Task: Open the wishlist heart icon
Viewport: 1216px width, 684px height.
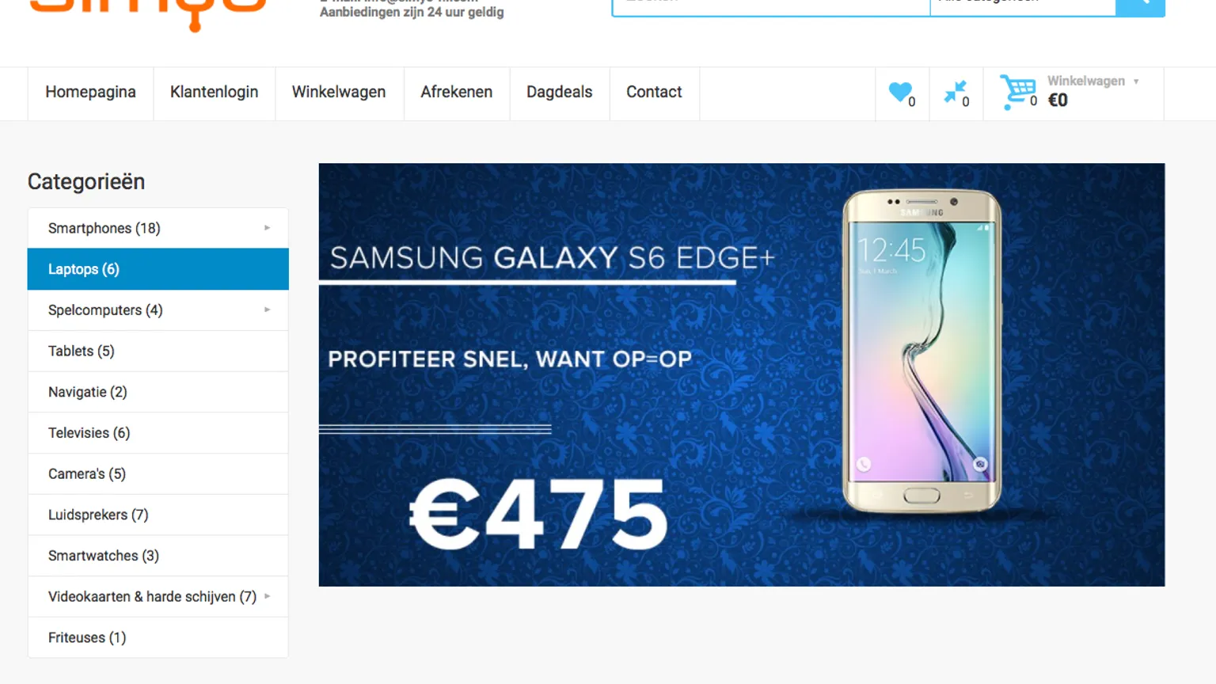Action: [899, 93]
